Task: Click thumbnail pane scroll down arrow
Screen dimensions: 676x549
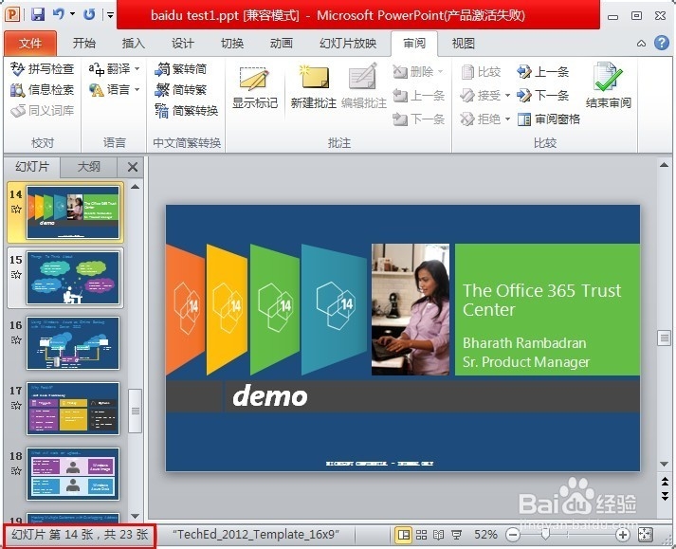Action: [x=135, y=516]
